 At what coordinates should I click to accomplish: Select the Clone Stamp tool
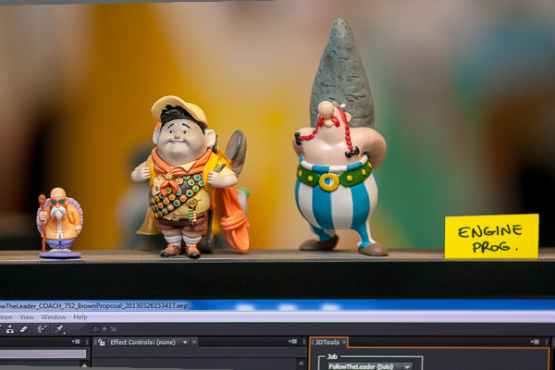(10, 329)
